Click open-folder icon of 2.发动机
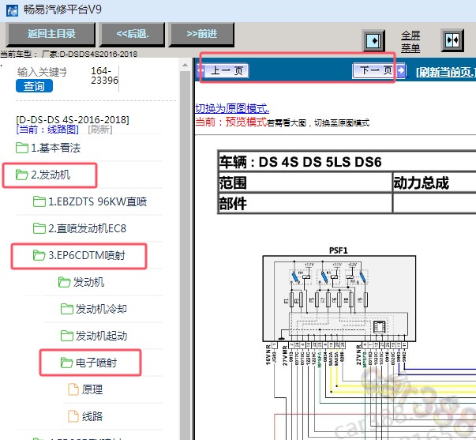Image resolution: width=476 pixels, height=440 pixels. [x=22, y=175]
